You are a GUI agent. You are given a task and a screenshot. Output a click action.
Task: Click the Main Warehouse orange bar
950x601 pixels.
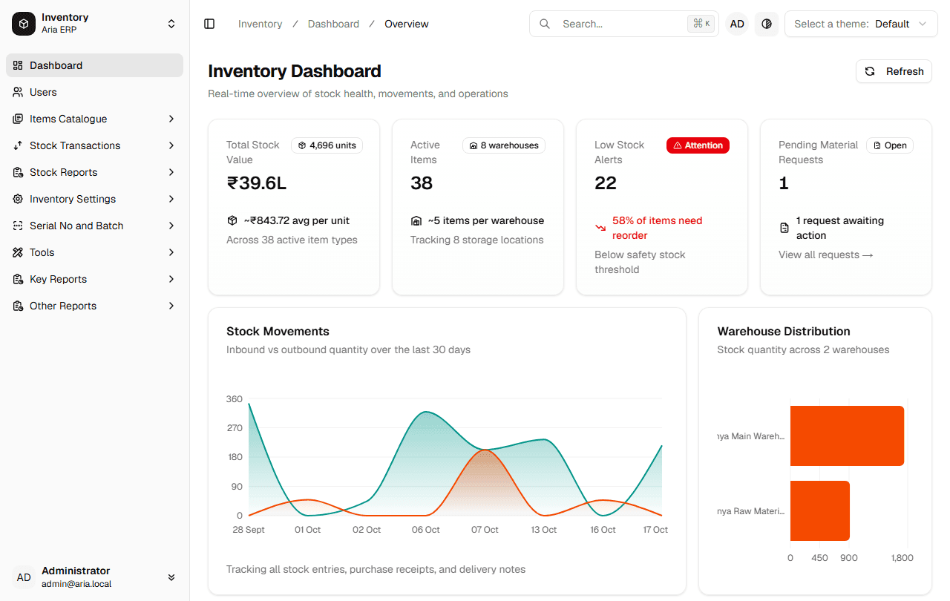pos(847,436)
